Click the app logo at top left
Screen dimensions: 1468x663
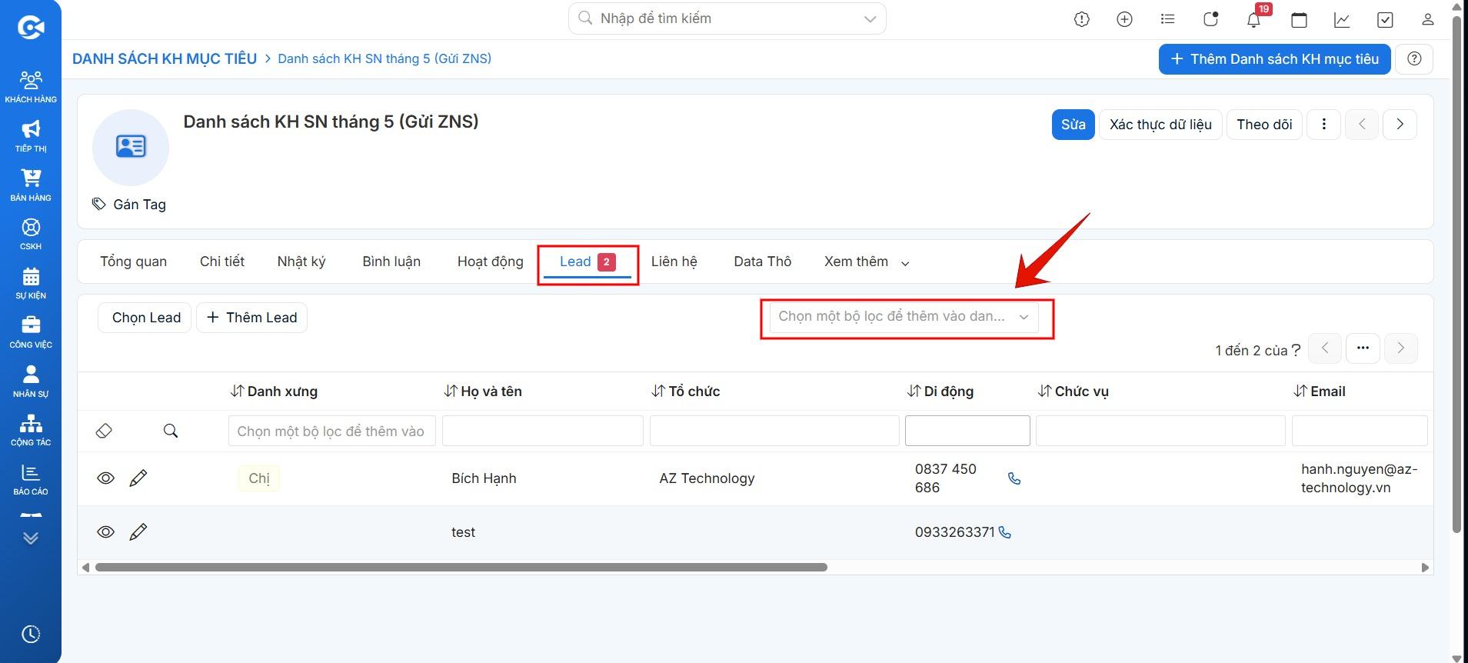(31, 28)
